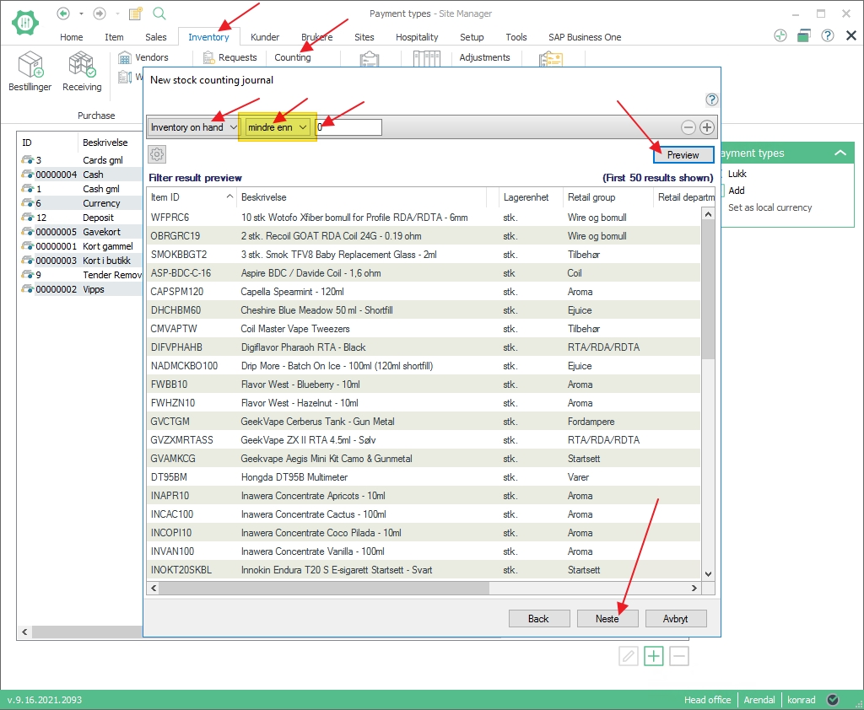Open help in stock counting dialog
The image size is (864, 710).
point(711,100)
